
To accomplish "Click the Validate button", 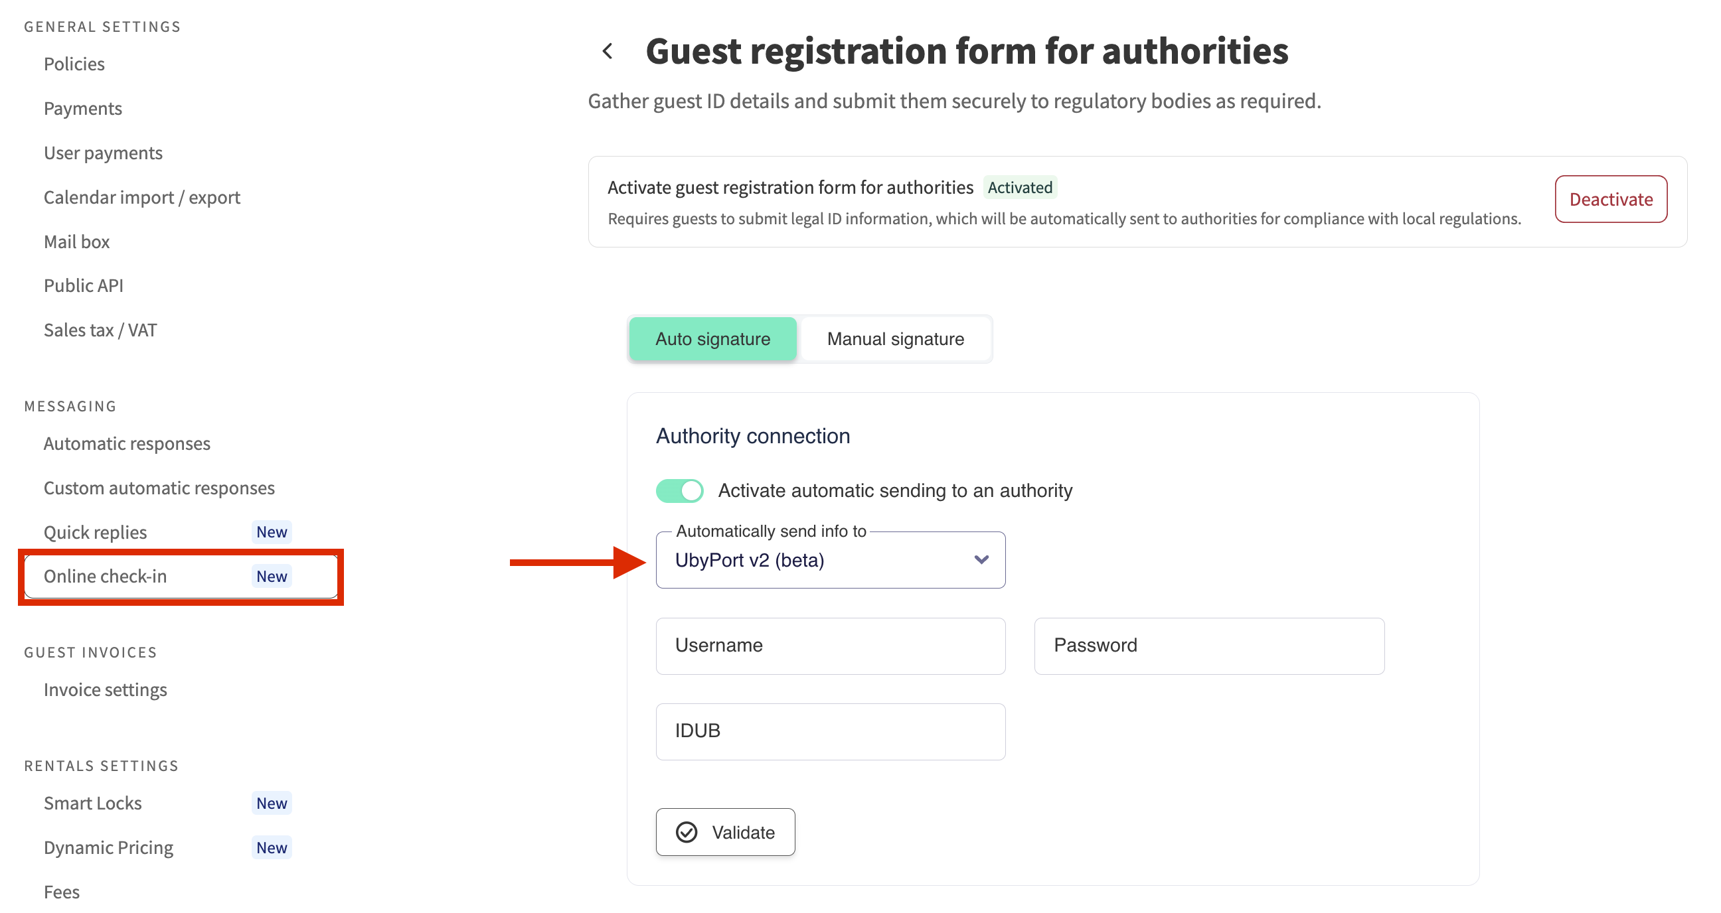I will click(725, 832).
